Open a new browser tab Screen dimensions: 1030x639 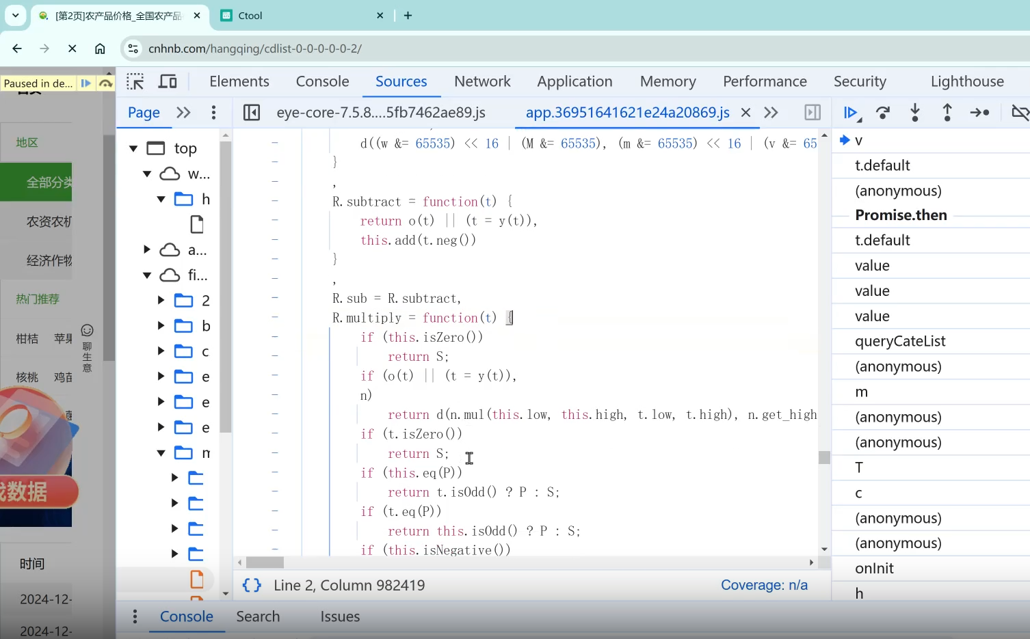(408, 15)
